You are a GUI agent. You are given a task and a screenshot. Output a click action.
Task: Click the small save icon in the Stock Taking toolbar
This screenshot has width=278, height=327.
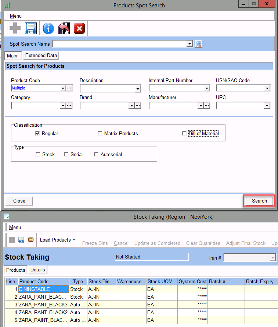[x=21, y=240]
